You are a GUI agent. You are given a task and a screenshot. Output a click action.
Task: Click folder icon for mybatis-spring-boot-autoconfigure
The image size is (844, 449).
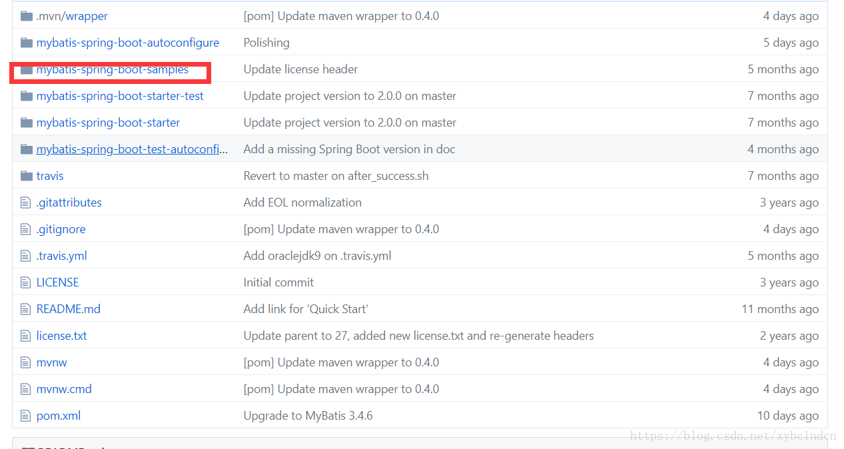coord(27,43)
